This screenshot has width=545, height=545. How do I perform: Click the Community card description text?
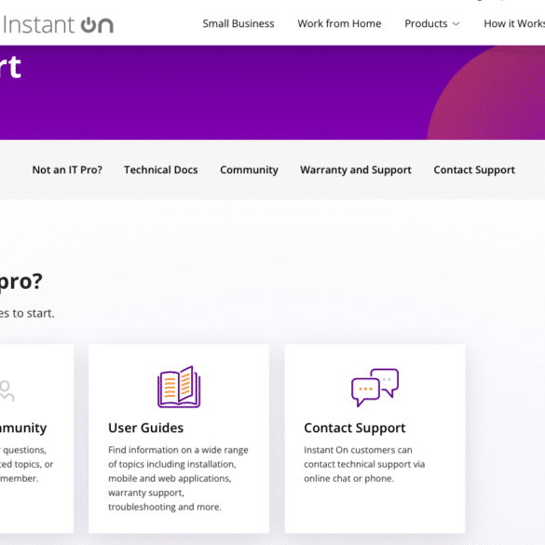pos(27,464)
